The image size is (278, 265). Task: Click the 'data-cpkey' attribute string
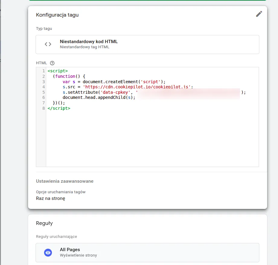[116, 93]
